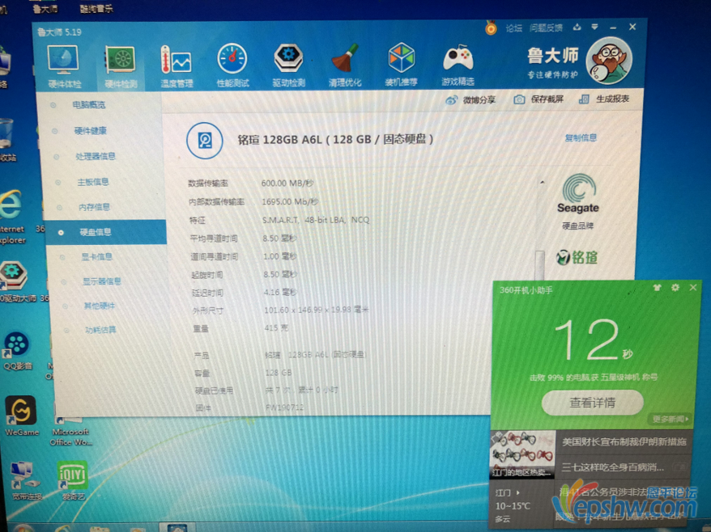711x532 pixels.
Task: Click 复制信息 copy info link
Action: (x=581, y=137)
